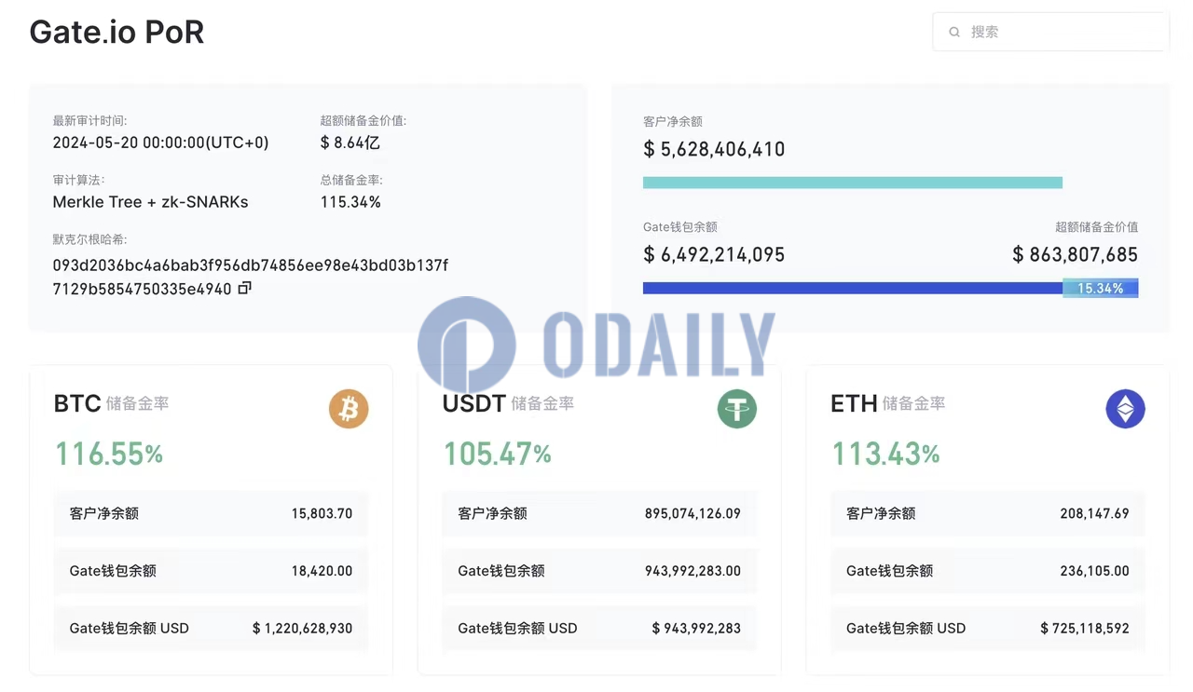This screenshot has width=1193, height=692.
Task: Click the Tether USDT coin icon
Action: click(737, 409)
